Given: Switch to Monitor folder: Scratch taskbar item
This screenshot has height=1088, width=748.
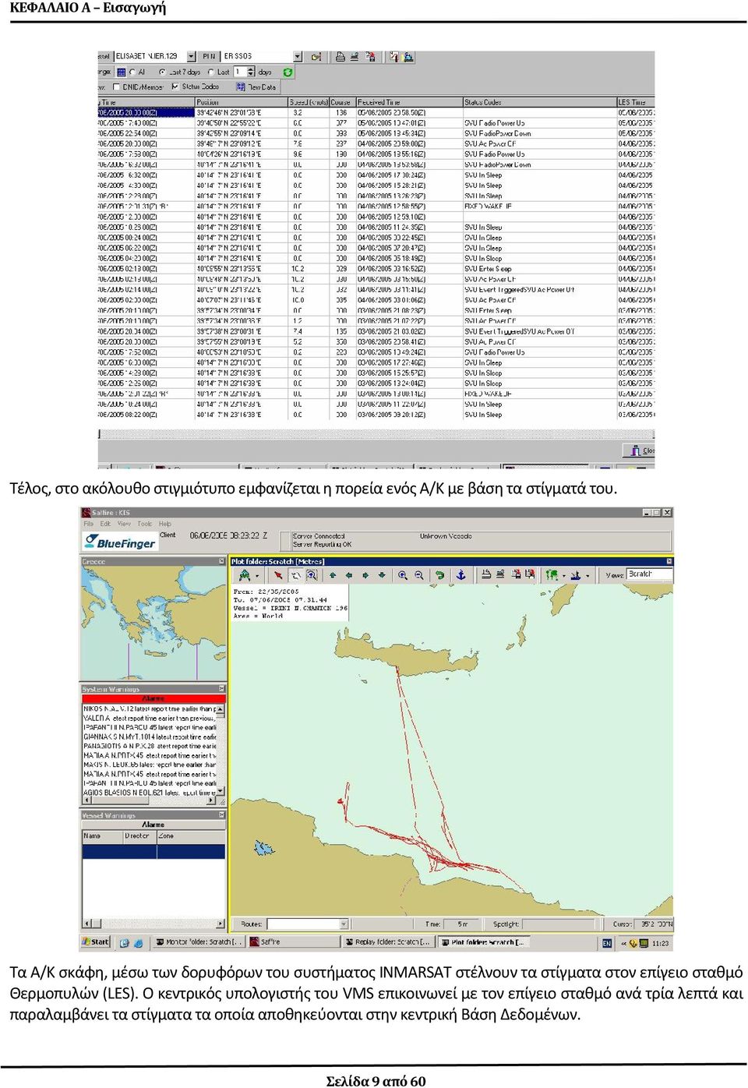Looking at the screenshot, I should [198, 942].
